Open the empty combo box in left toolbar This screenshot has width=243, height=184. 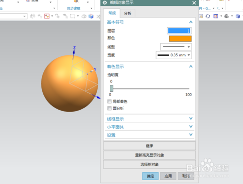tap(13, 16)
